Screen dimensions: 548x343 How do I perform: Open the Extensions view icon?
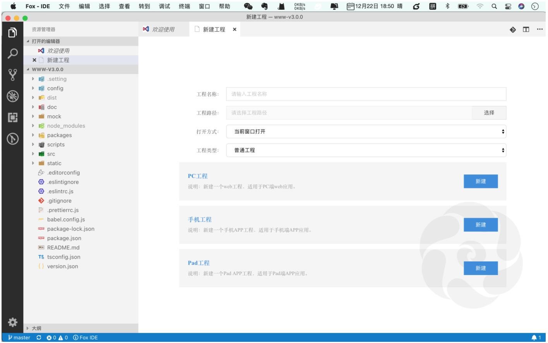[12, 117]
